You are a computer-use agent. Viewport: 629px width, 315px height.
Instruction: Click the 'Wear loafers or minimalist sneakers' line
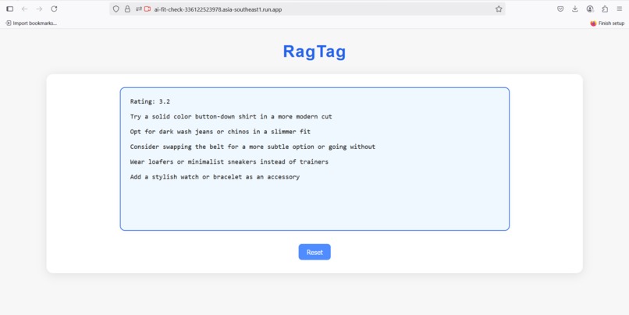pos(229,162)
